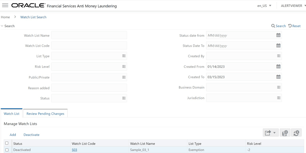Open Created To calendar picker
The width and height of the screenshot is (306, 153).
278,77
